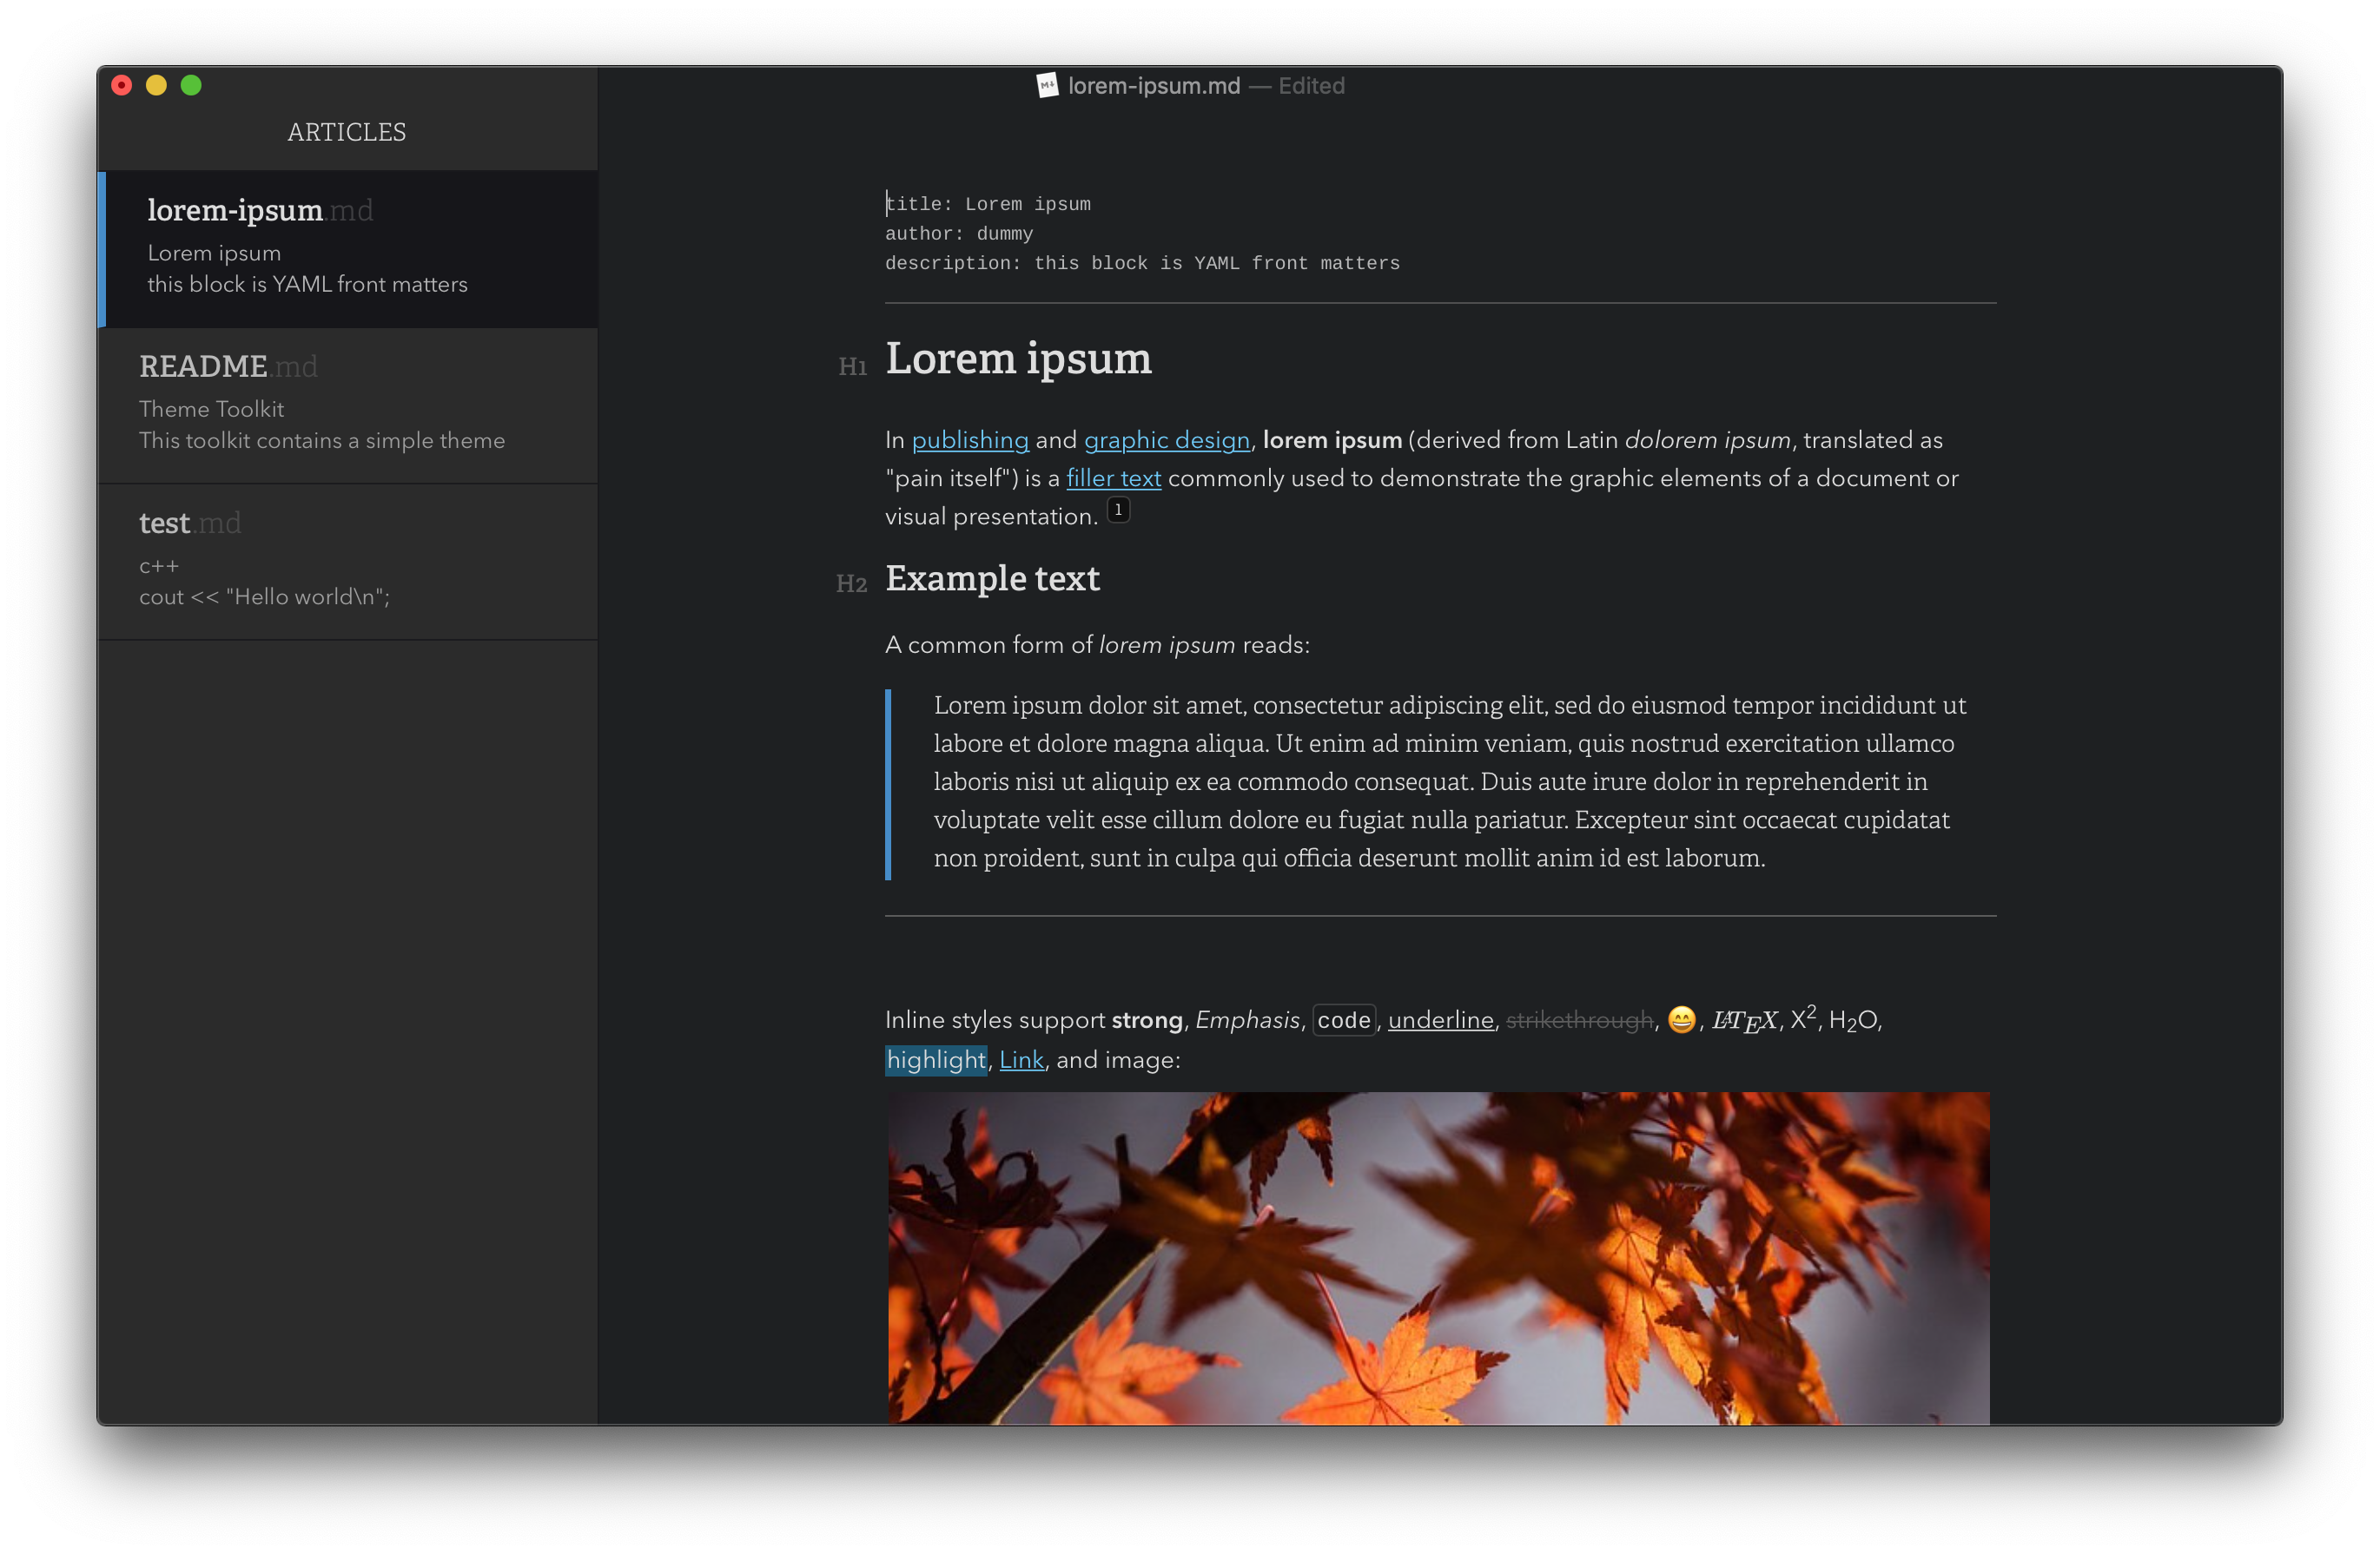
Task: Follow the graphic design link
Action: coord(1166,439)
